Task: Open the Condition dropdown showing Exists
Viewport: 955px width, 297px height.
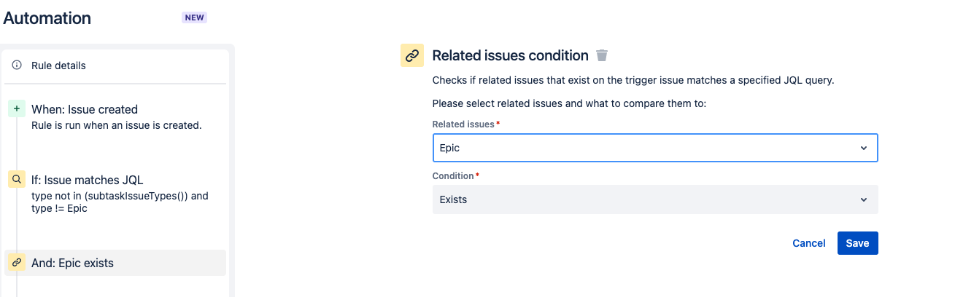Action: click(x=642, y=199)
